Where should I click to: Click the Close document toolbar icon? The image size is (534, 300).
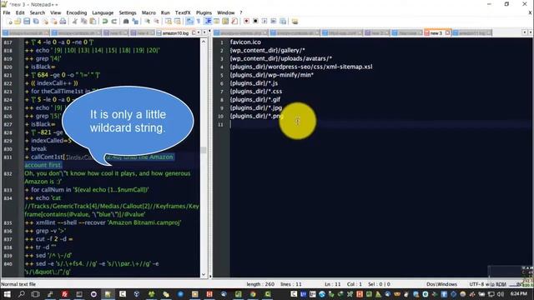45,22
